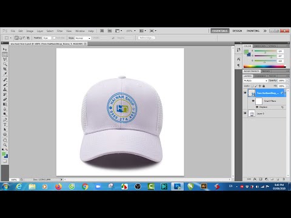The width and height of the screenshot is (291, 218).
Task: Launch Mini Bridge from the application bar
Action: coord(110,31)
